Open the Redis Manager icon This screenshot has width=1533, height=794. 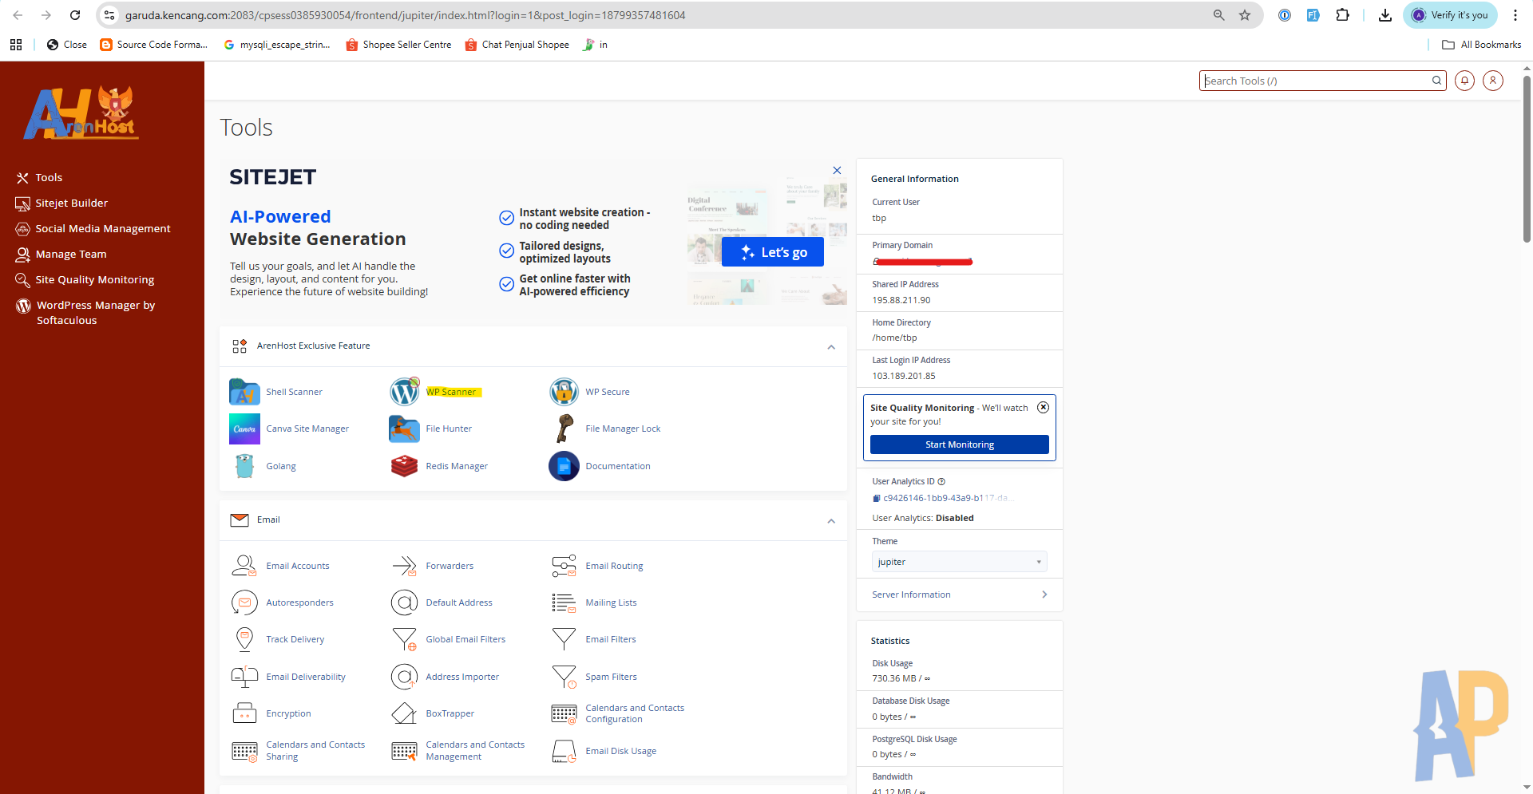(404, 466)
